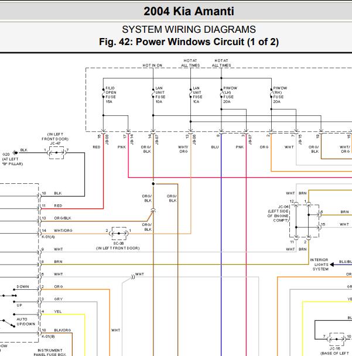The image size is (352, 356).
Task: Click the 'INSTRUMENT PANEL FUSE BOX' label
Action: pyautogui.click(x=50, y=352)
